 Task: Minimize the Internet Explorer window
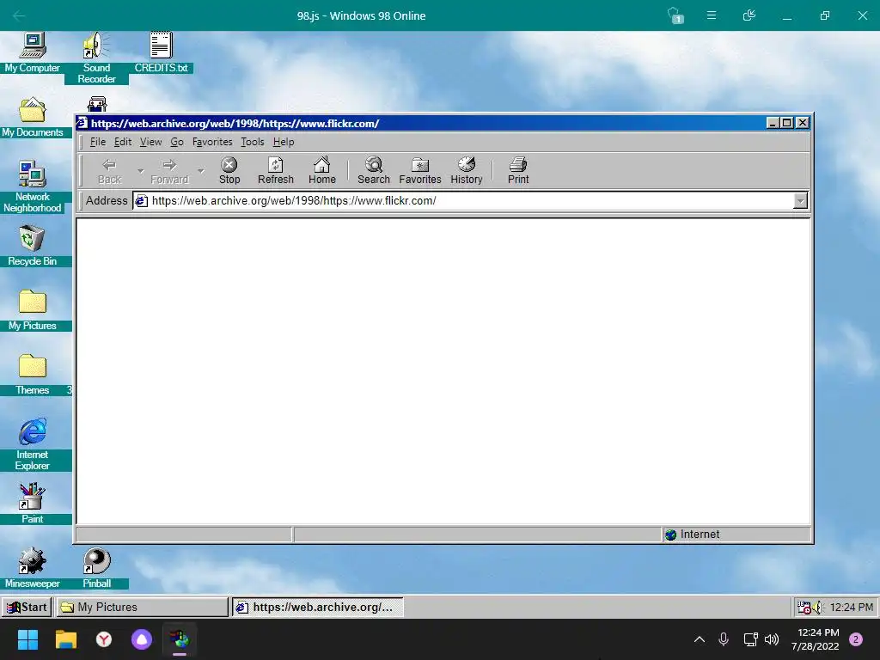tap(773, 123)
